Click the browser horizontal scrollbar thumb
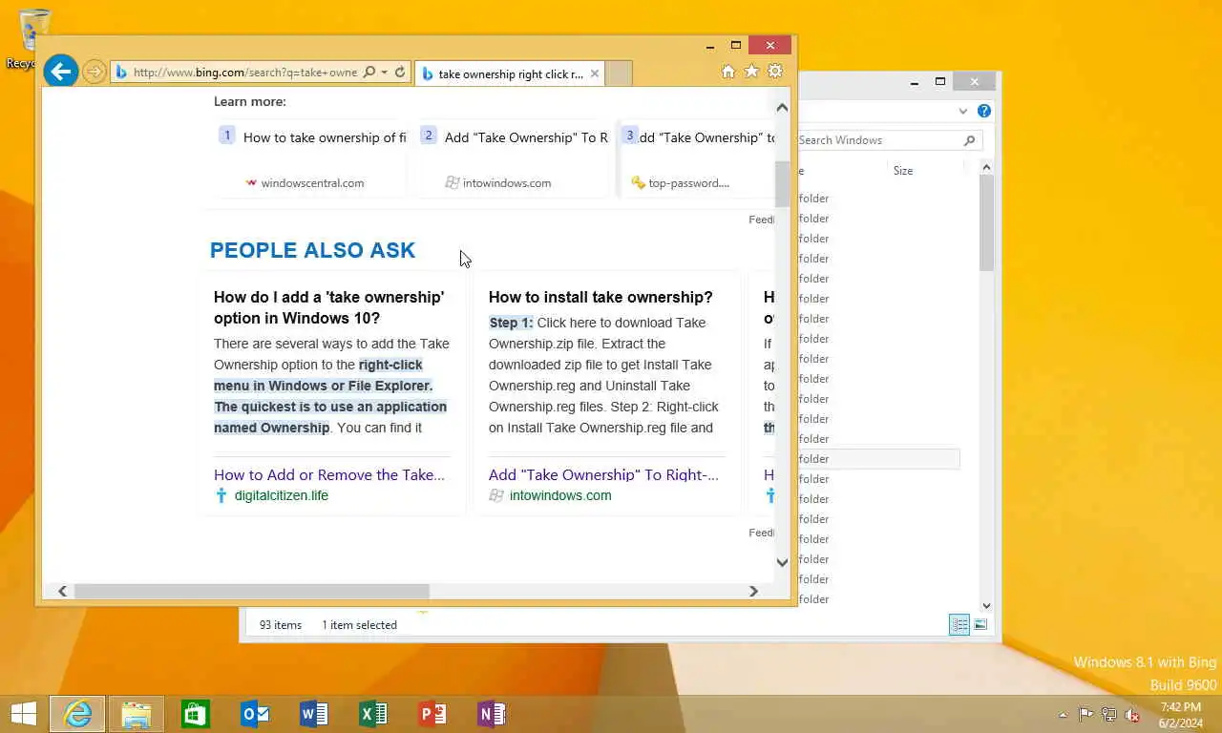The image size is (1222, 733). [x=252, y=591]
